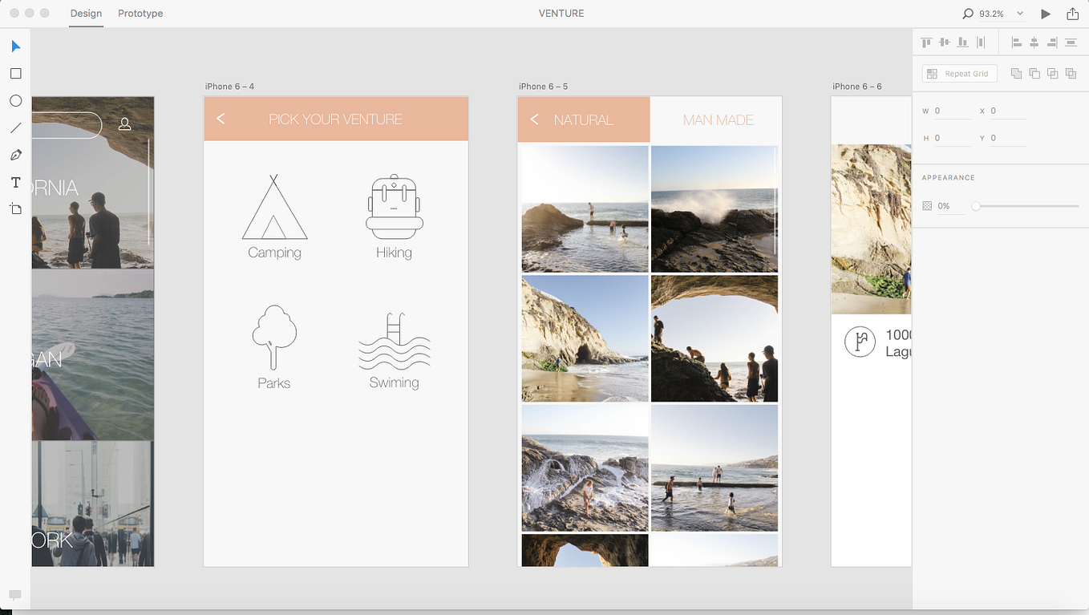Select the Select (arrow) tool
Viewport: 1089px width, 615px height.
(15, 47)
